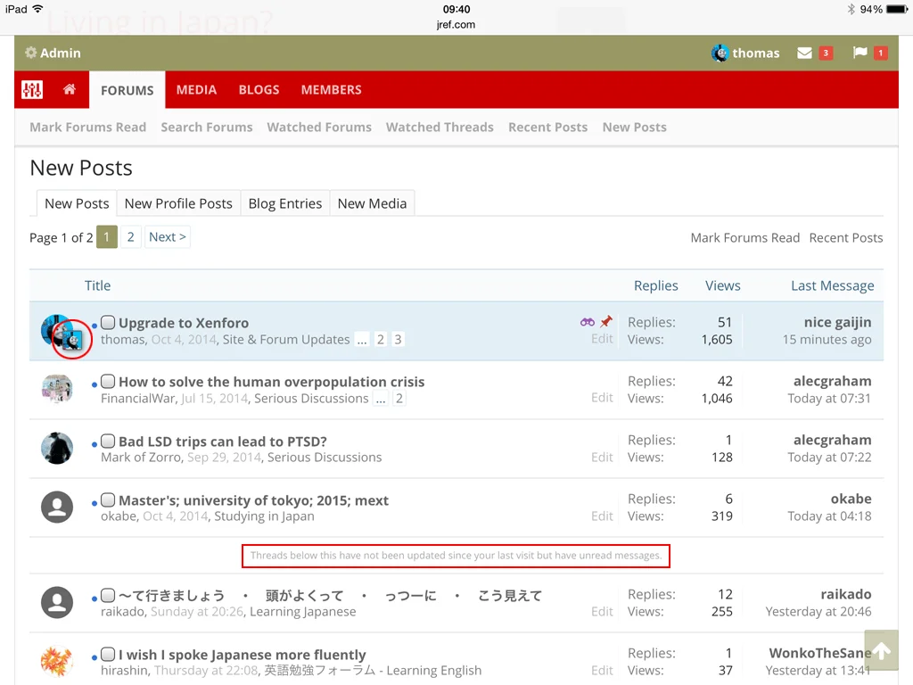Sort by Last Message column header
The image size is (913, 685).
click(x=832, y=285)
